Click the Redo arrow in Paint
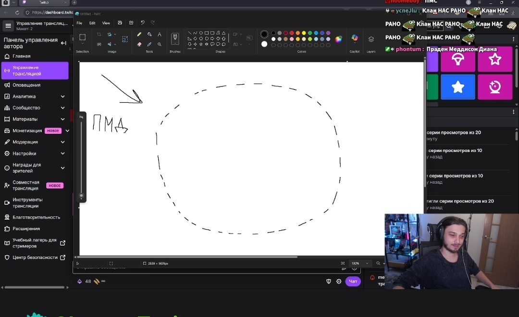Image resolution: width=519 pixels, height=317 pixels. [153, 23]
